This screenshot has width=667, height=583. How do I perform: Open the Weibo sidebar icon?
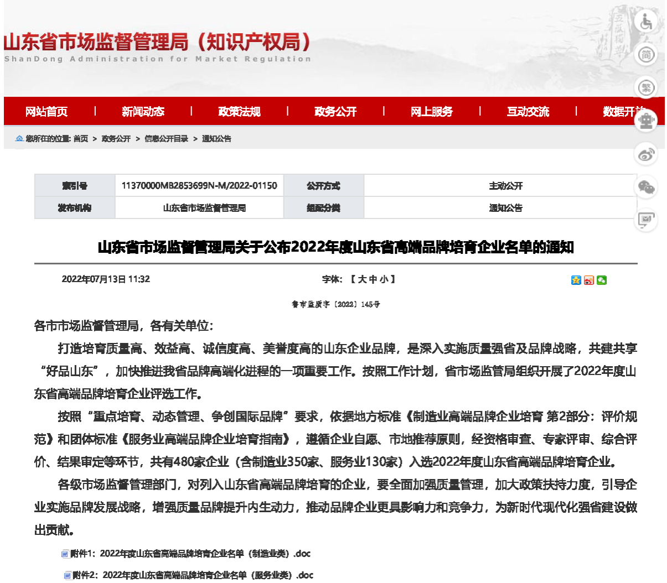[x=645, y=154]
